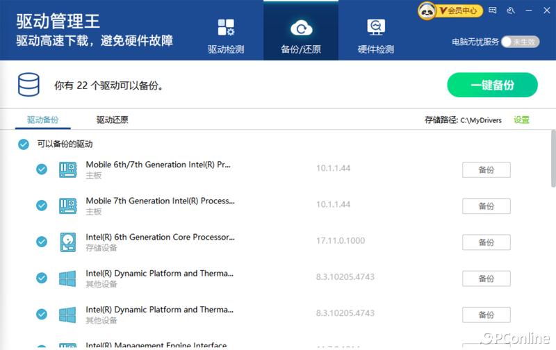
Task: Toggle the 可以备份的驱动 select-all checkbox
Action: [x=24, y=144]
